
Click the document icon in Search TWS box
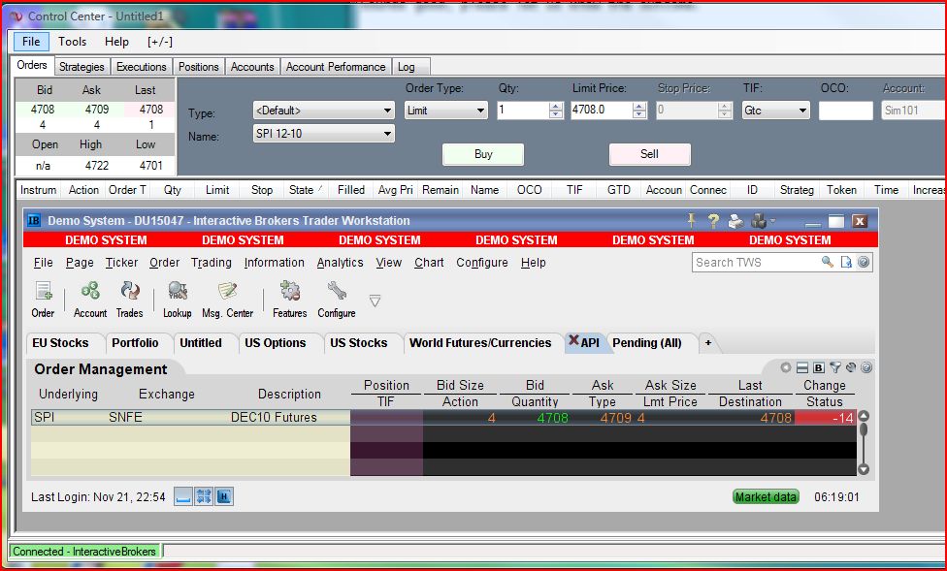846,262
